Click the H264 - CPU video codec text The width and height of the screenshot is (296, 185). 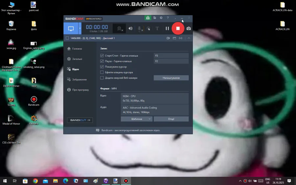point(129,96)
